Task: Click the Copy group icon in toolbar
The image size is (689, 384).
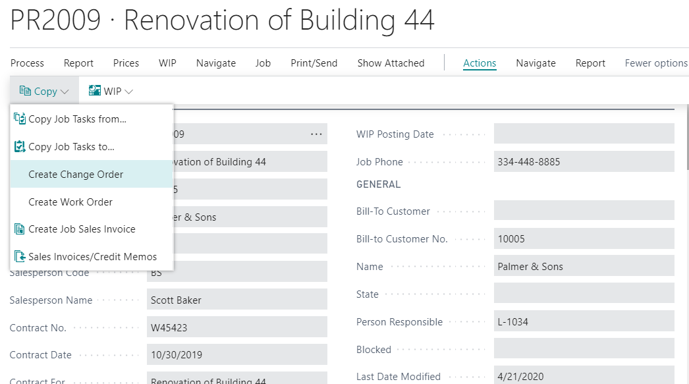Action: pos(25,91)
